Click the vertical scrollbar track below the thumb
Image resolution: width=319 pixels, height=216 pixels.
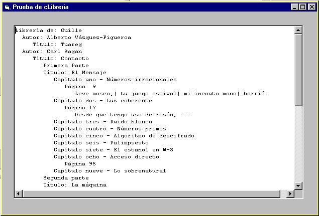(x=298, y=144)
